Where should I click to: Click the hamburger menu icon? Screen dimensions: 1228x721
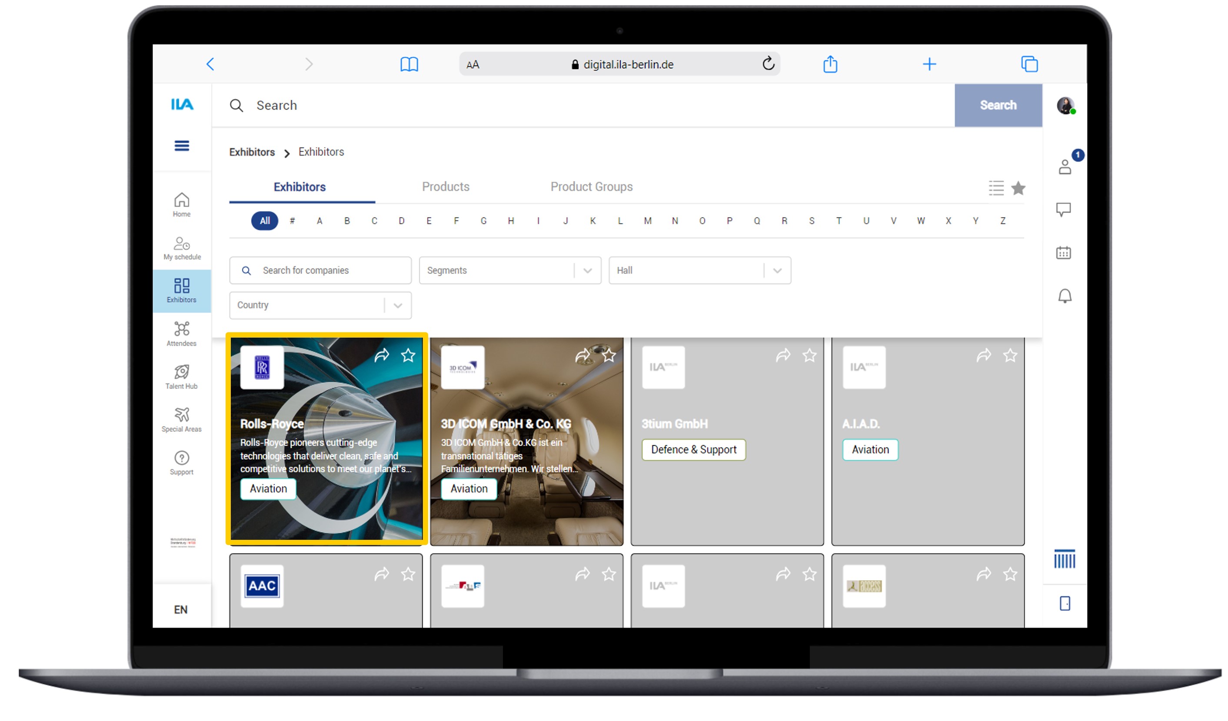click(x=182, y=146)
